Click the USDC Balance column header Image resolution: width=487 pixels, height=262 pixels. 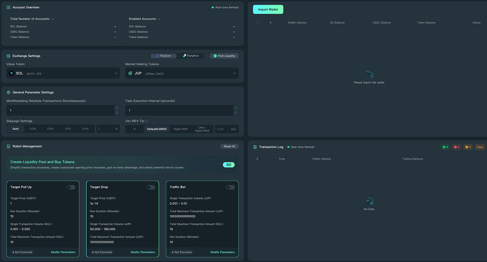(x=382, y=23)
